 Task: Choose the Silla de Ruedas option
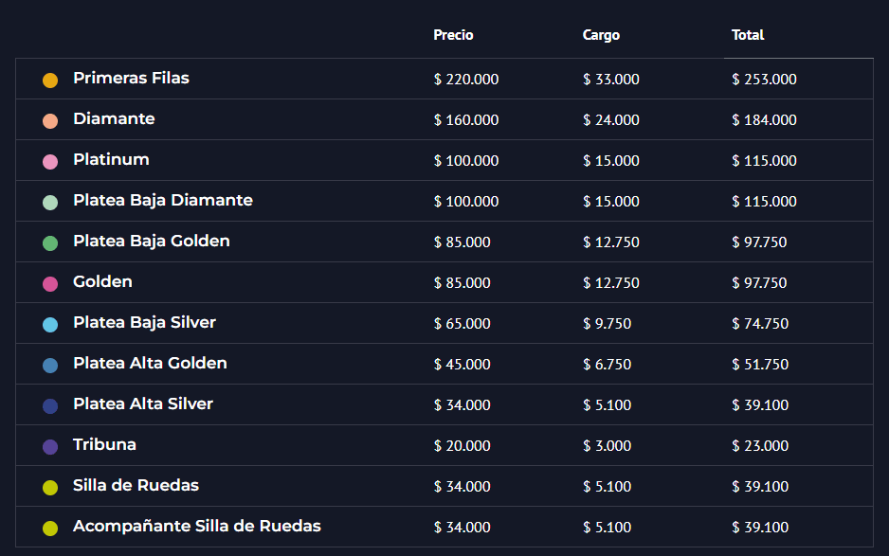tap(136, 486)
